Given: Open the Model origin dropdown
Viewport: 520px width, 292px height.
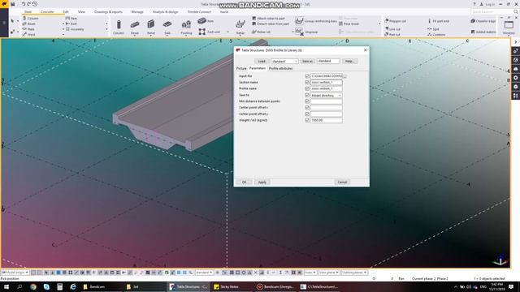Looking at the screenshot, I should pyautogui.click(x=15, y=273).
